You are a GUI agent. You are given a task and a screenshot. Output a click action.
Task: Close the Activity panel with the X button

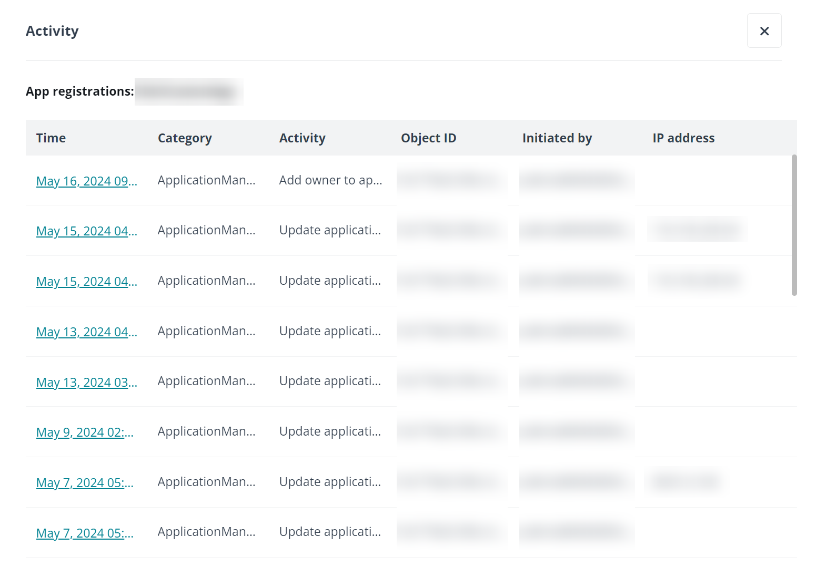pyautogui.click(x=764, y=31)
